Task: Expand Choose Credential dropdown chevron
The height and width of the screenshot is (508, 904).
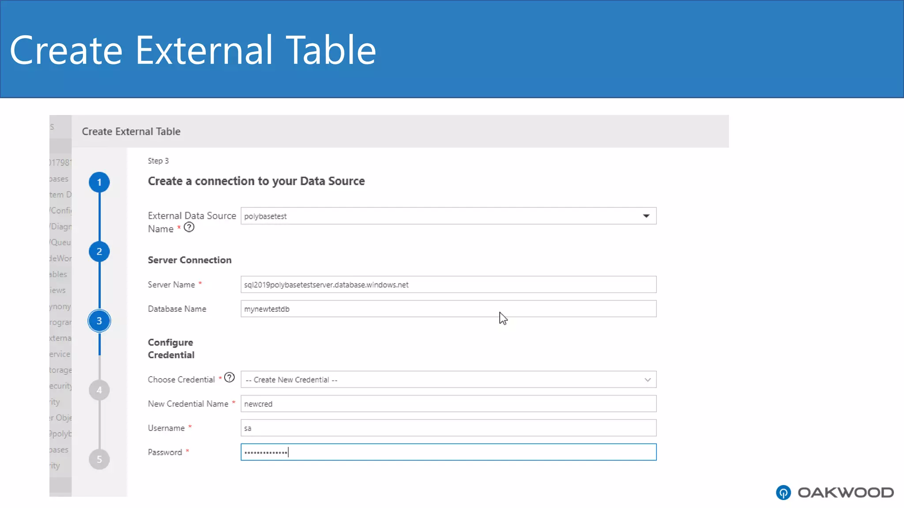Action: tap(648, 380)
